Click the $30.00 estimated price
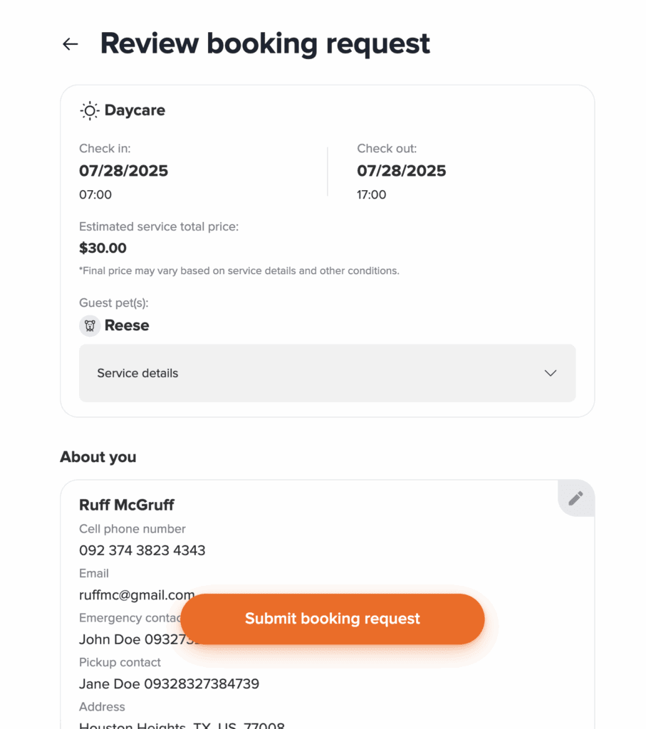This screenshot has width=646, height=729. click(103, 248)
